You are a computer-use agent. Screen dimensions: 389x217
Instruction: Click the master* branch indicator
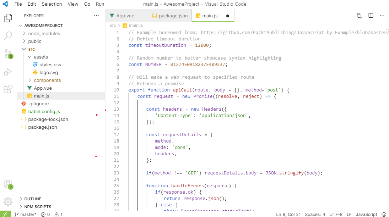[x=26, y=214]
